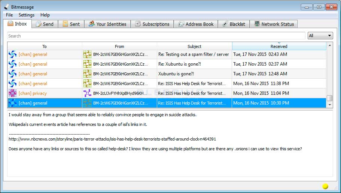Screen dimensions: 341x193
Task: Select '[chan] privacy' recipient cell
Action: pyautogui.click(x=45, y=93)
